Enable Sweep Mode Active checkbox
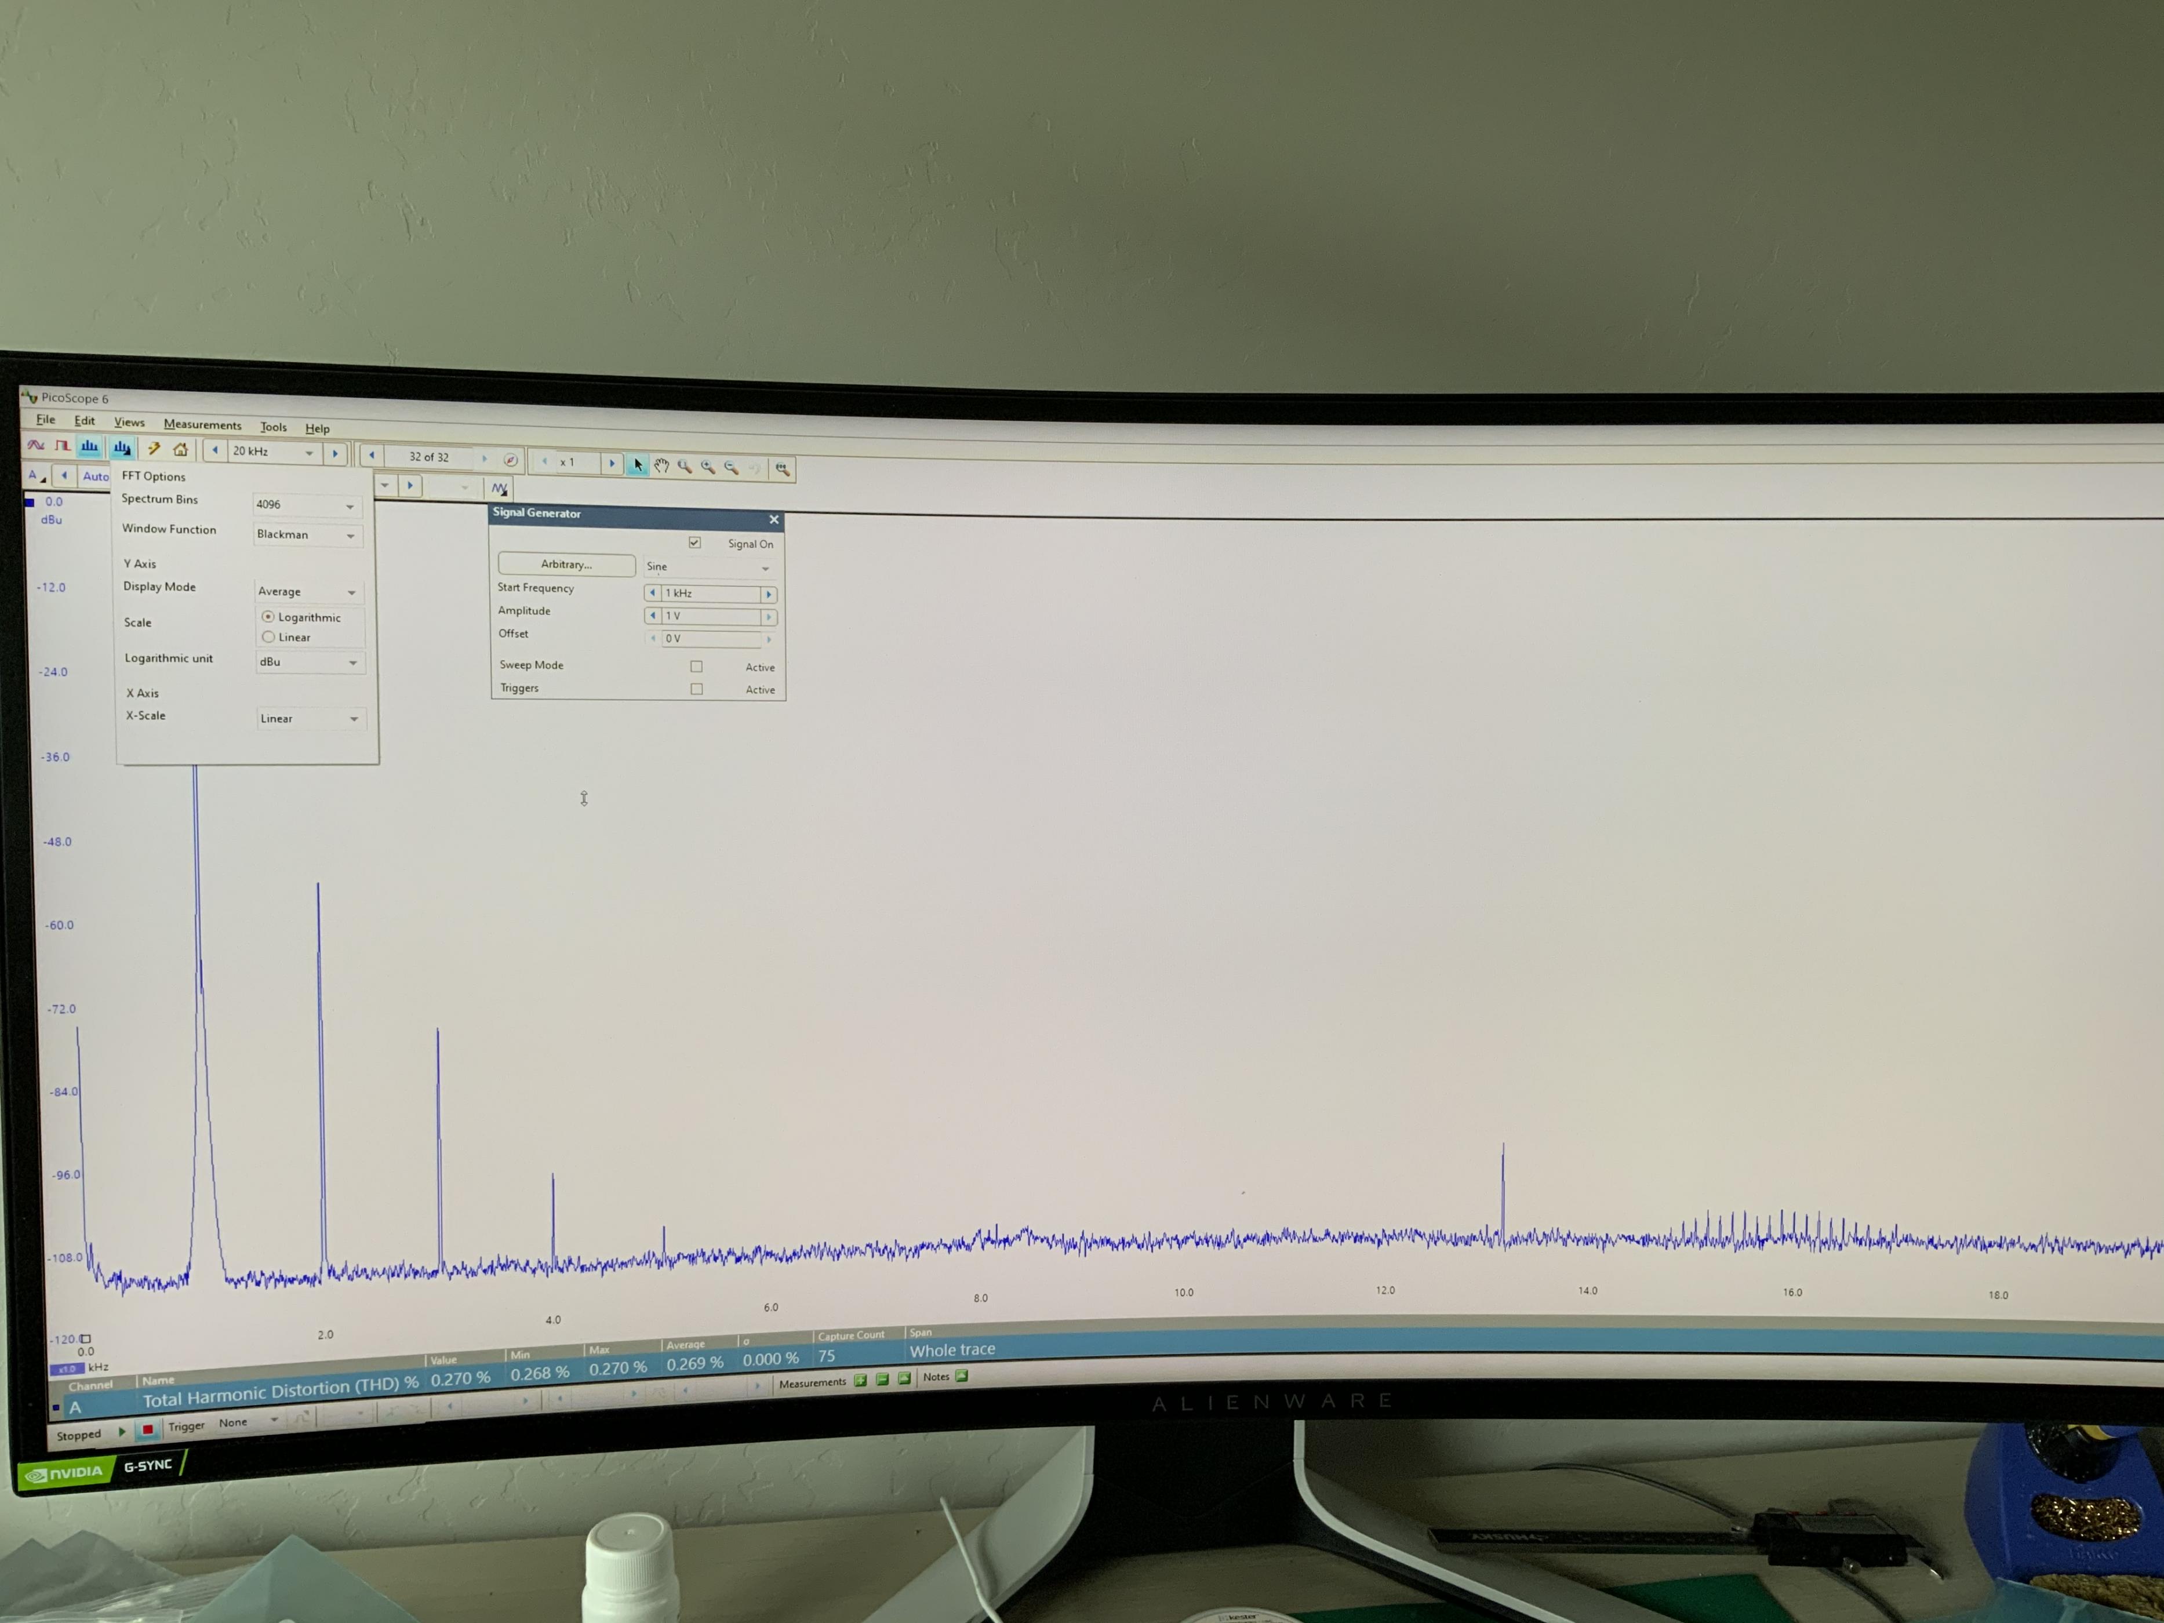Screen dimensions: 2164x1623 (x=697, y=666)
